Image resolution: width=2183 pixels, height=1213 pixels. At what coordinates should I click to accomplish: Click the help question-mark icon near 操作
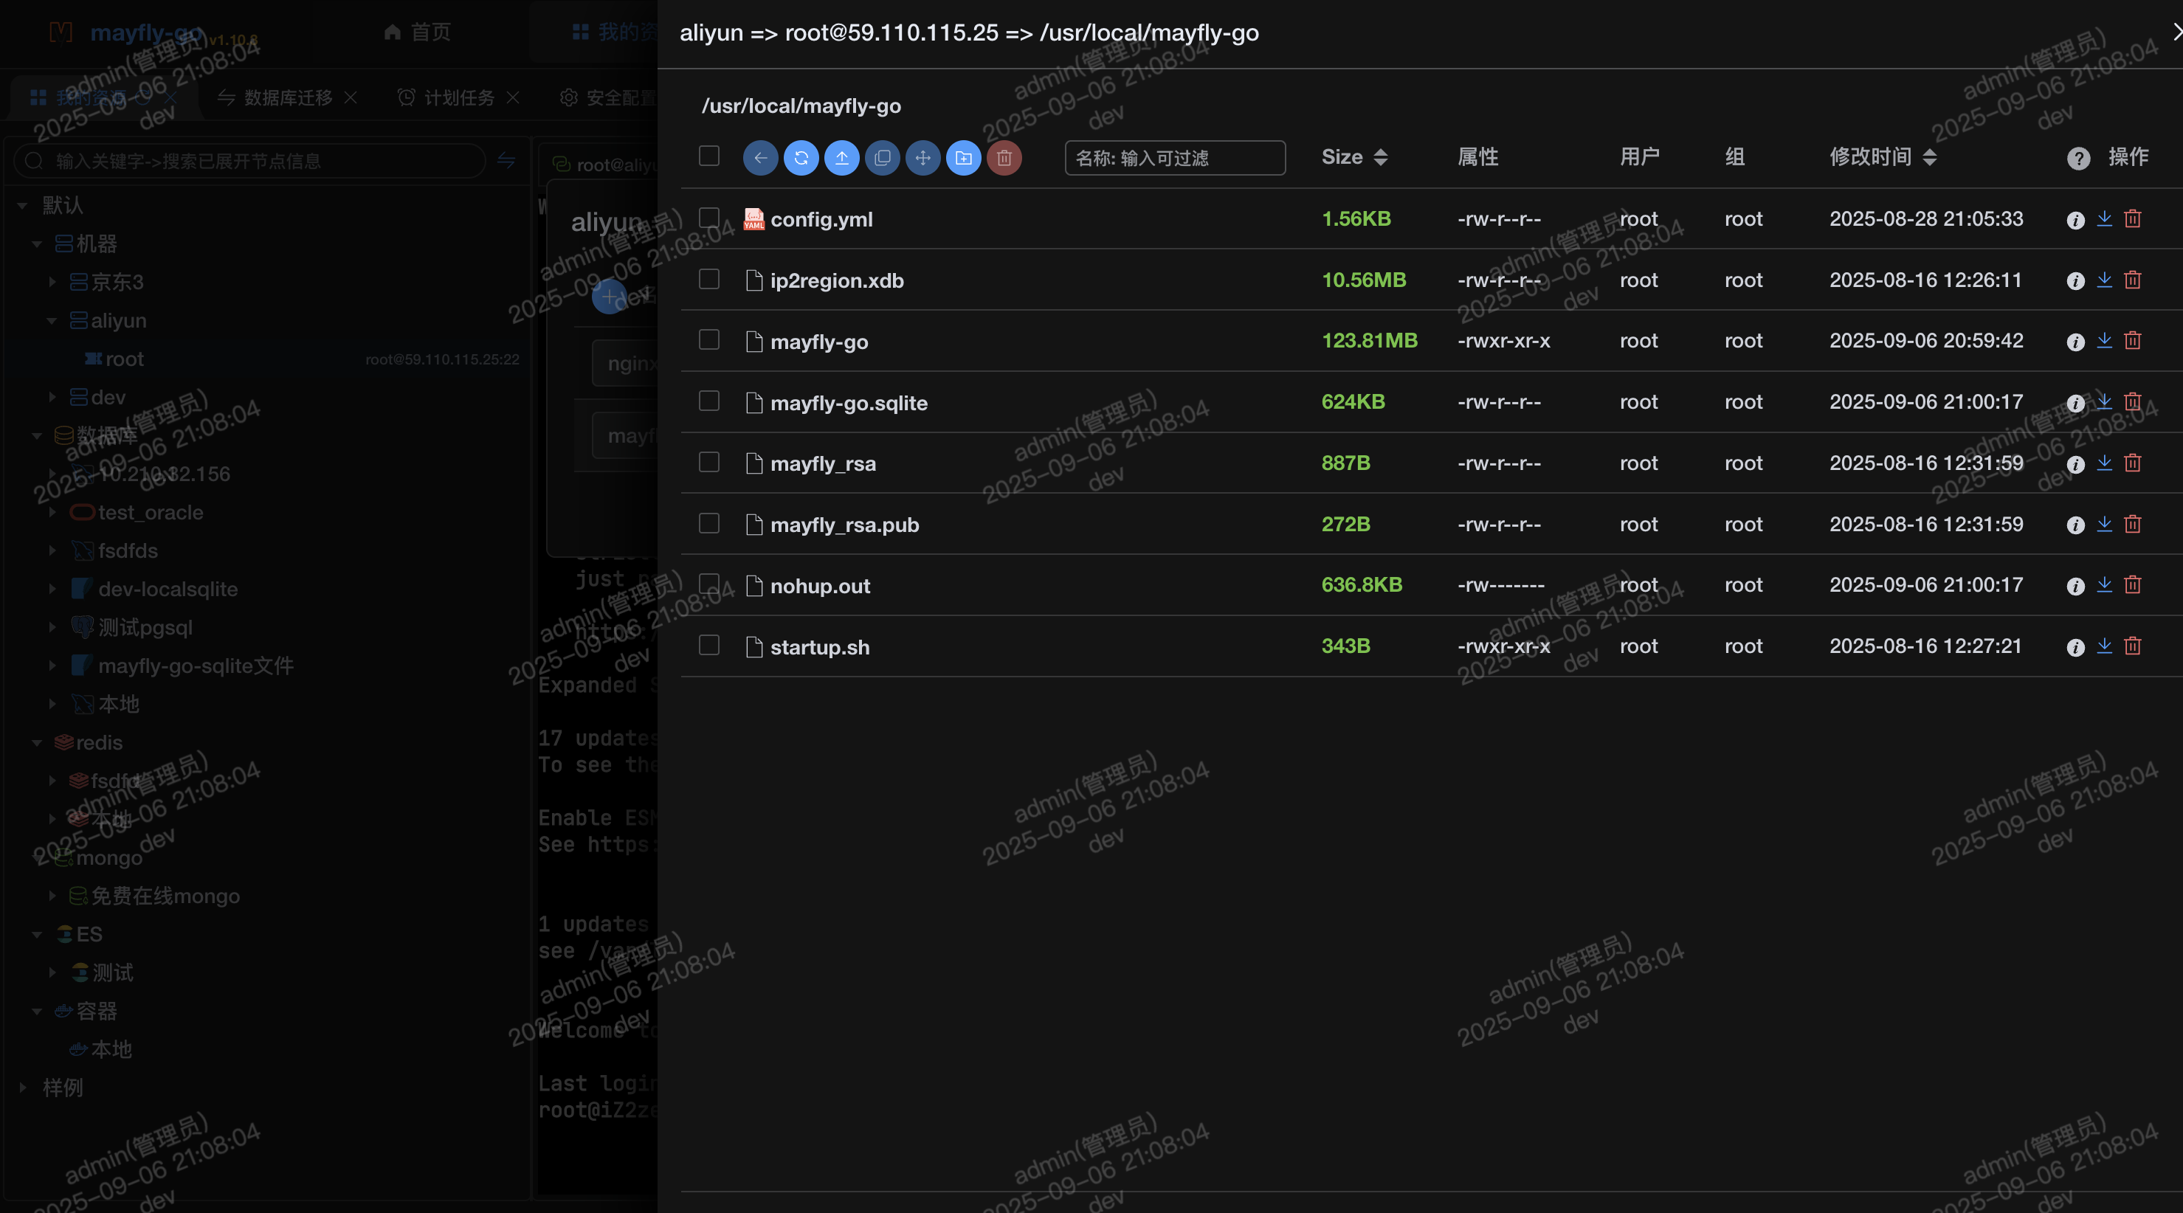coord(2078,159)
